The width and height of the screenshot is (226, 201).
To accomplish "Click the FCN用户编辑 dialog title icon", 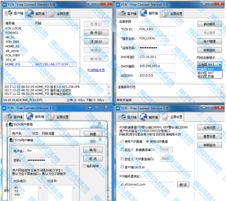I will tap(12, 140).
